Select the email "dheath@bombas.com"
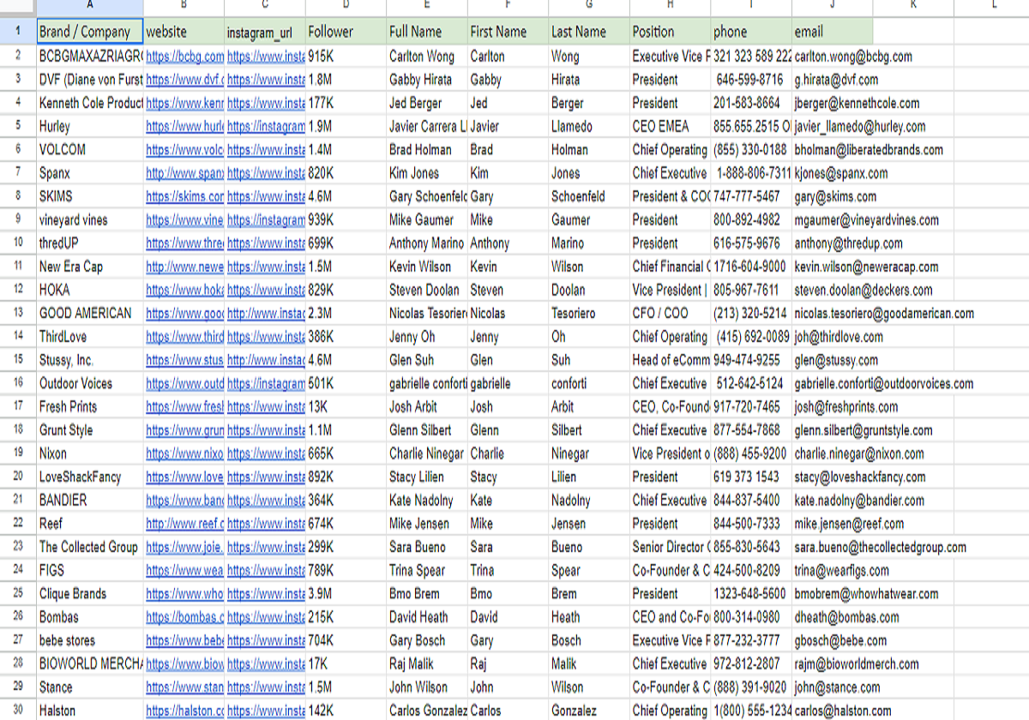Image resolution: width=1029 pixels, height=720 pixels. point(846,616)
